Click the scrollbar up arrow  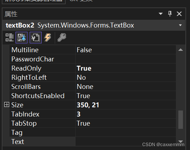tap(180, 50)
